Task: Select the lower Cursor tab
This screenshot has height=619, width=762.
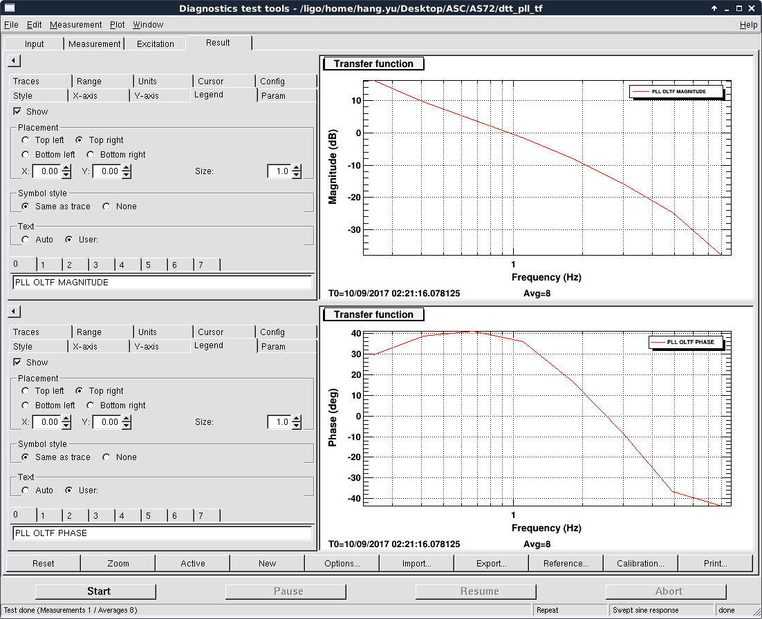Action: tap(210, 332)
